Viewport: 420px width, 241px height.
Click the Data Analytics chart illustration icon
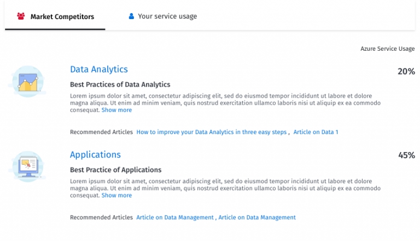click(27, 82)
